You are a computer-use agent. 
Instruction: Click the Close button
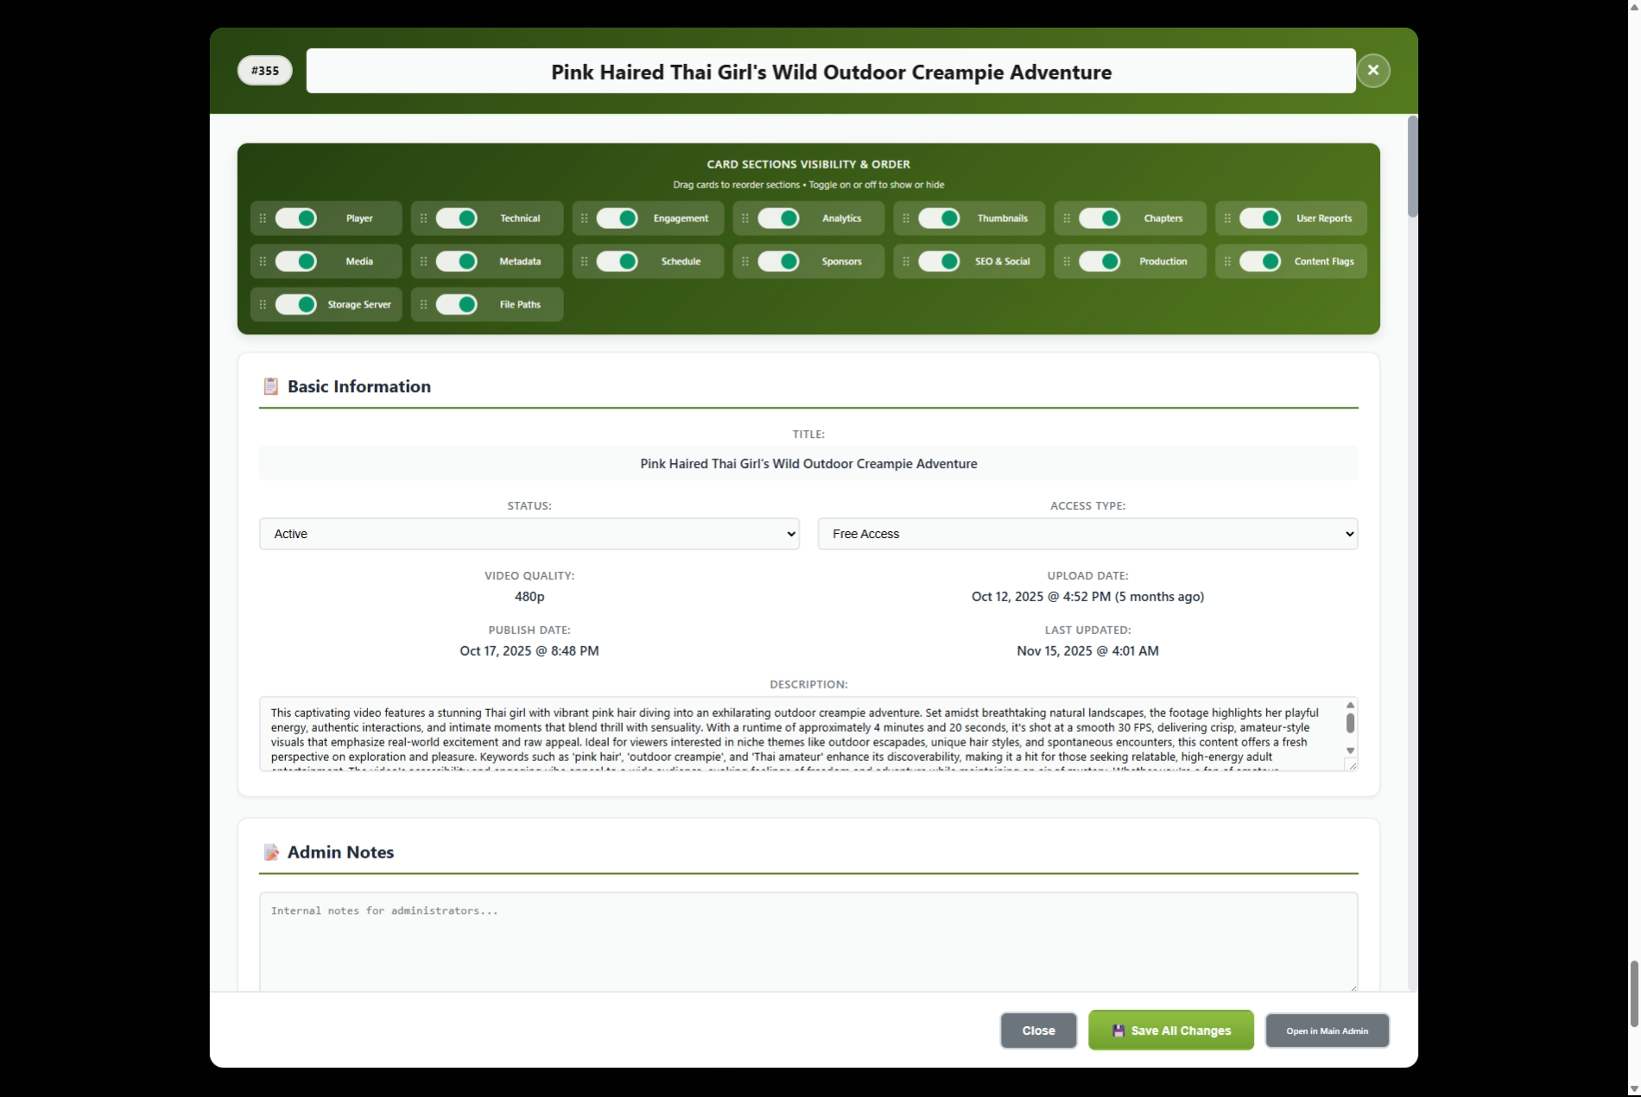click(x=1038, y=1030)
